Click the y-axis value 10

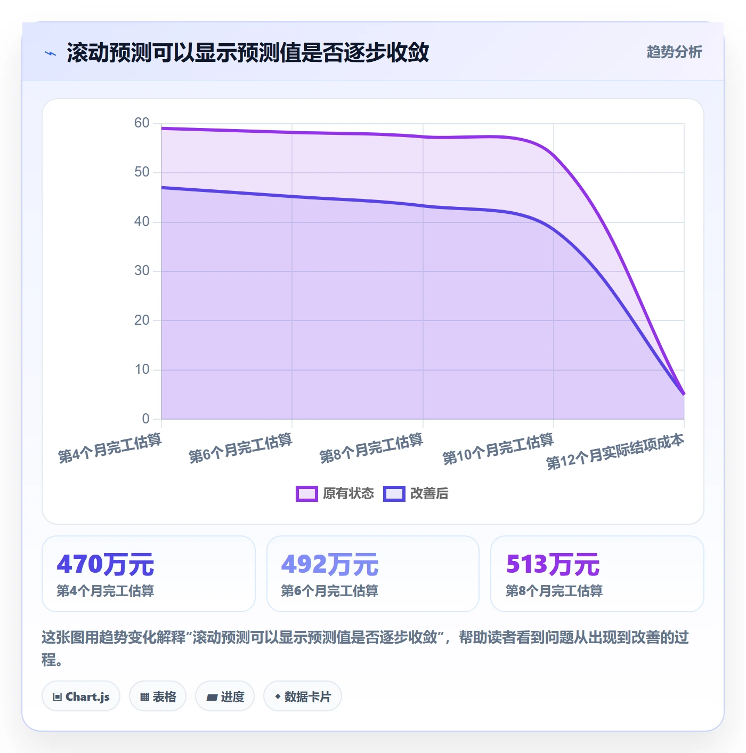click(x=142, y=370)
